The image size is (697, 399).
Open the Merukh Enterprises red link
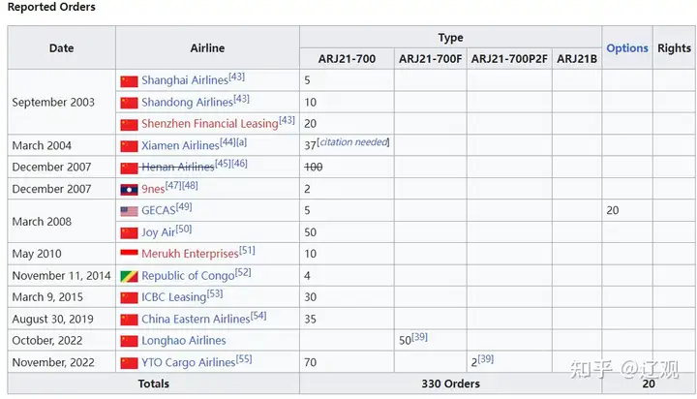[190, 254]
